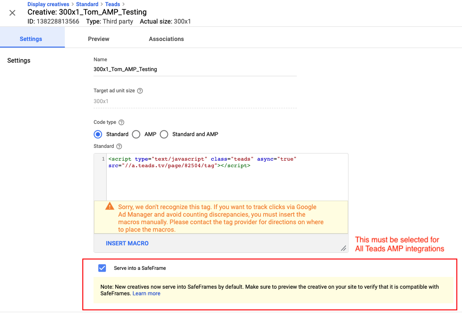Go to Teads breadcrumb link
Screen dimensions: 462x316
coord(112,4)
